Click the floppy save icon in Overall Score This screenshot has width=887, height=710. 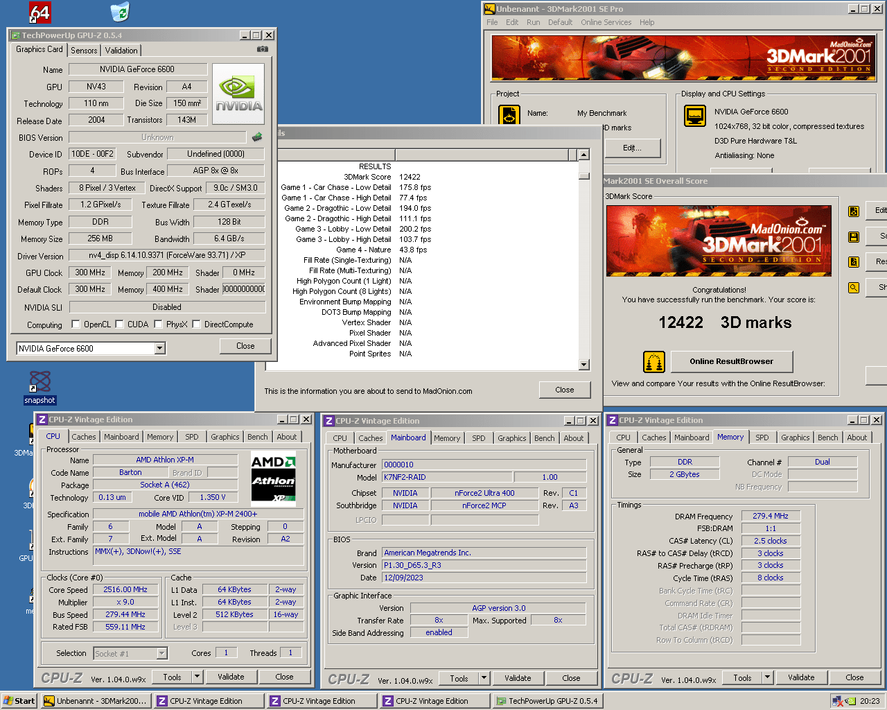coord(854,236)
